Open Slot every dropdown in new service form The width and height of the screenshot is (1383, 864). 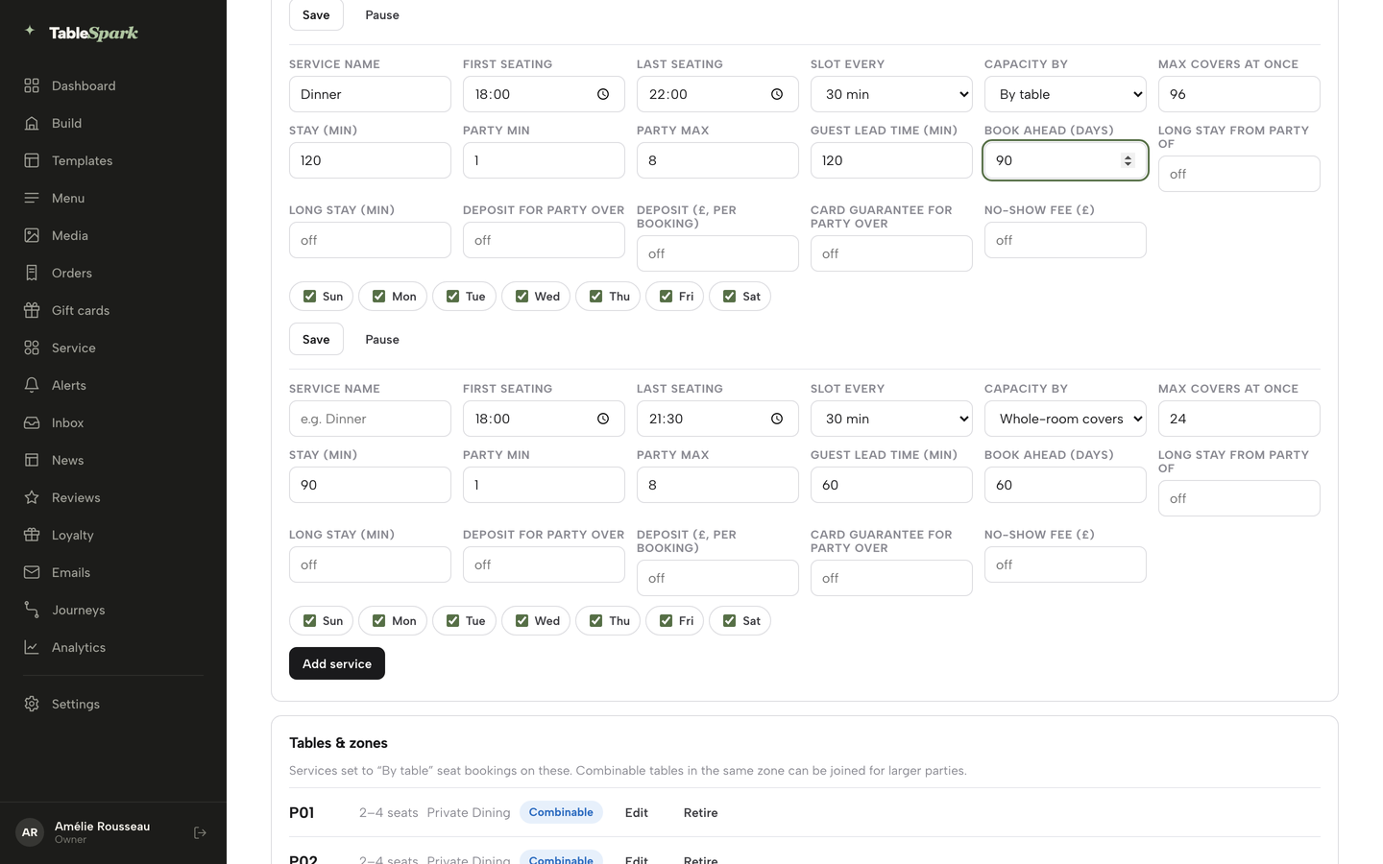[x=891, y=419]
